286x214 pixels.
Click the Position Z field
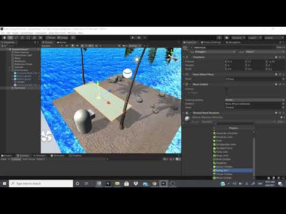275,62
